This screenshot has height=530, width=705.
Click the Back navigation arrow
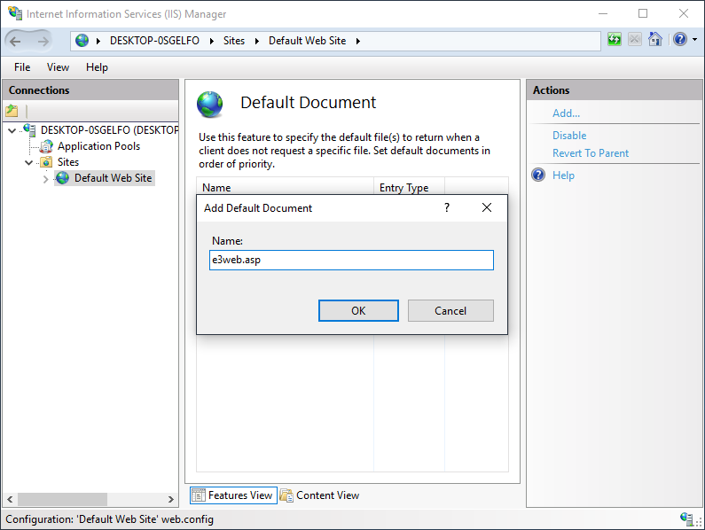tap(17, 41)
